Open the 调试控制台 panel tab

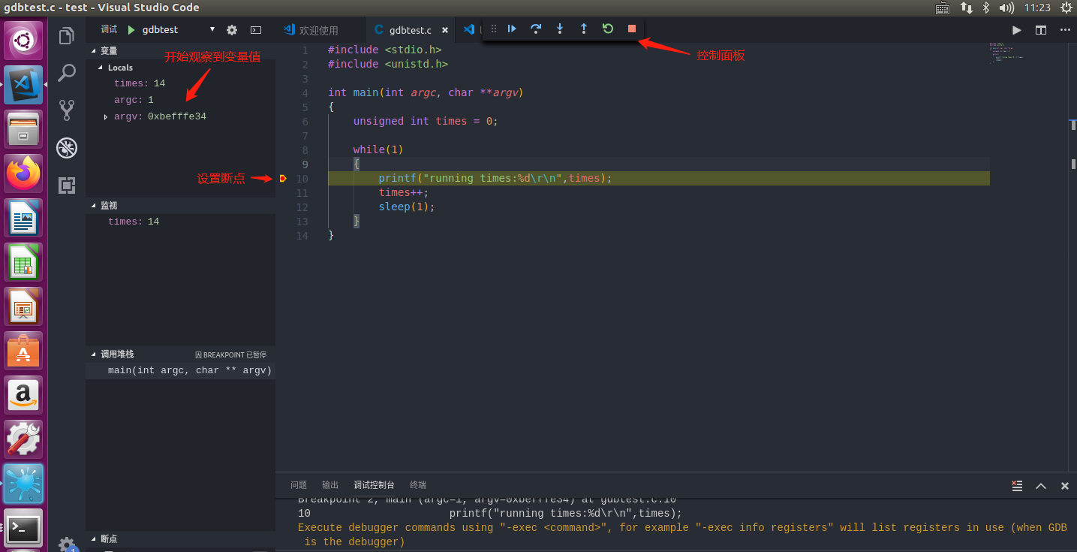374,485
